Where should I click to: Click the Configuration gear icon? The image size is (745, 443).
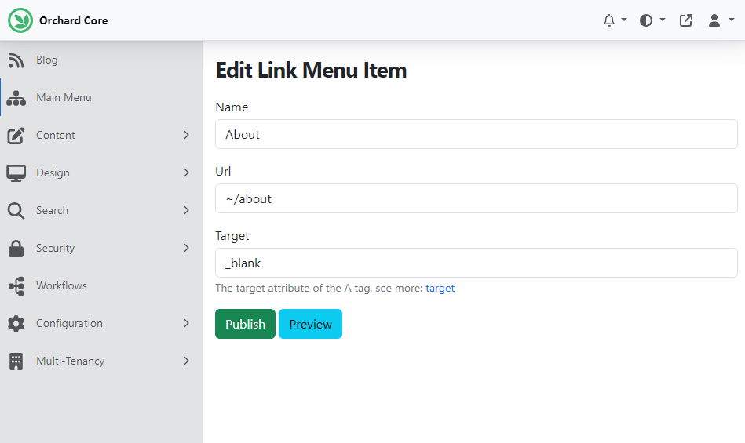(x=16, y=324)
